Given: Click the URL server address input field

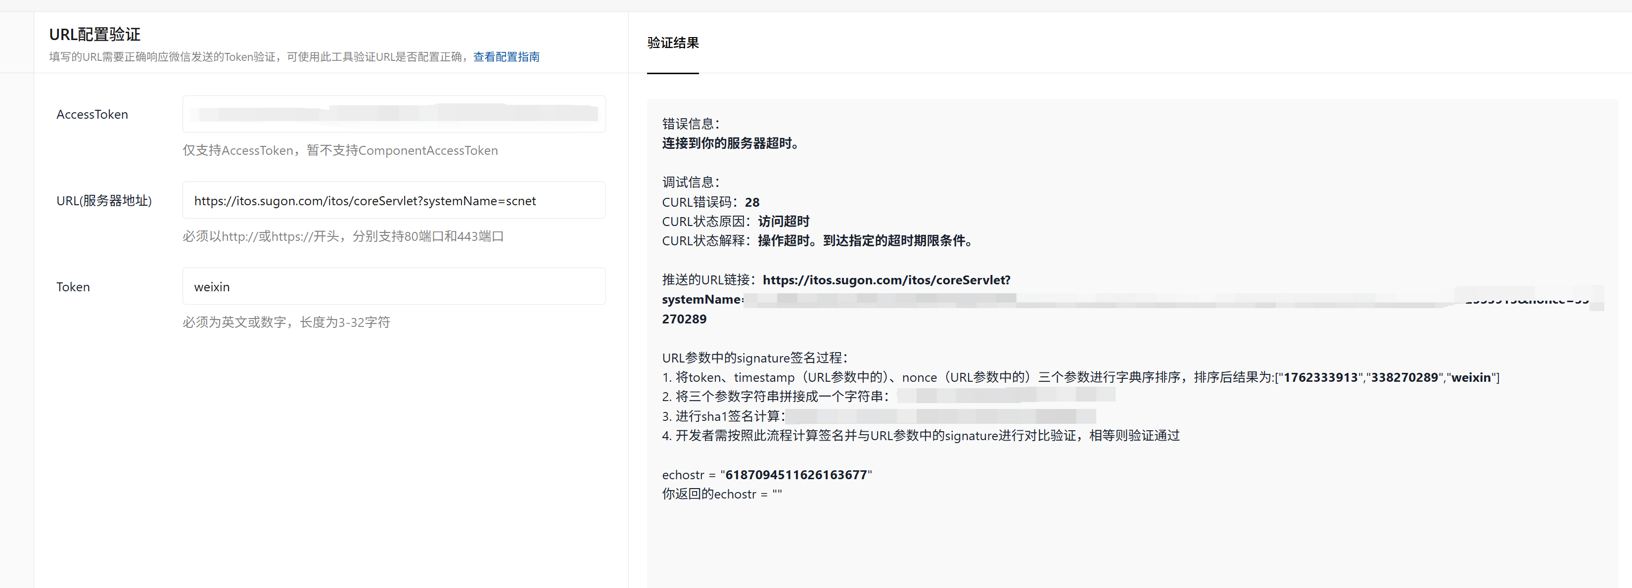Looking at the screenshot, I should pyautogui.click(x=393, y=201).
